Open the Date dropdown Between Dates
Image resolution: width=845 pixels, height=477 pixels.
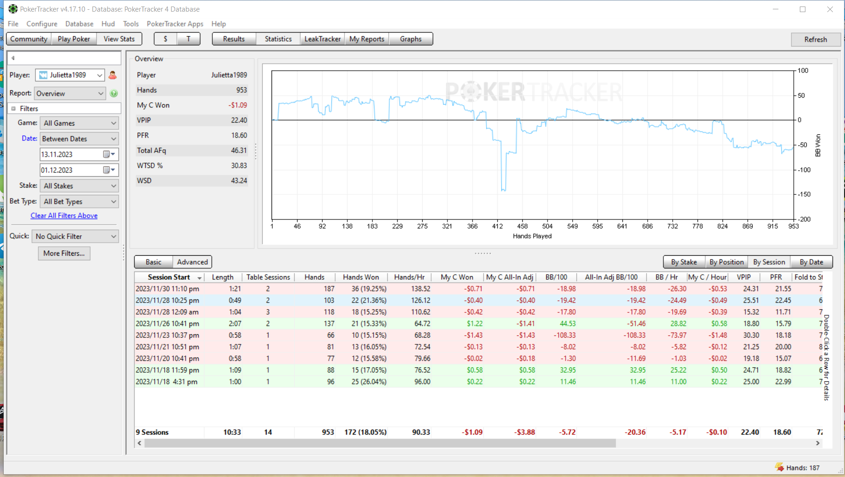coord(79,139)
